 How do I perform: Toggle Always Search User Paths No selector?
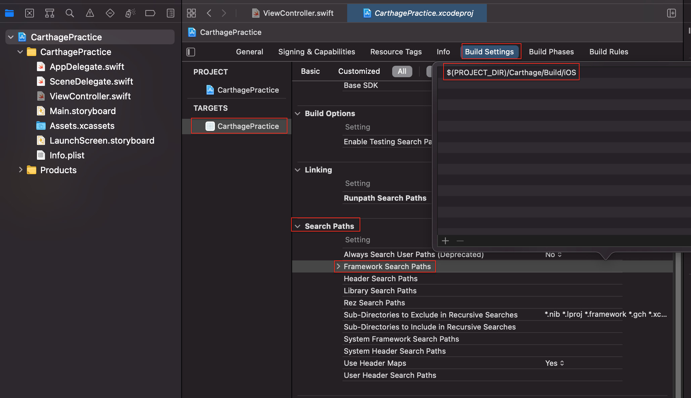tap(553, 255)
